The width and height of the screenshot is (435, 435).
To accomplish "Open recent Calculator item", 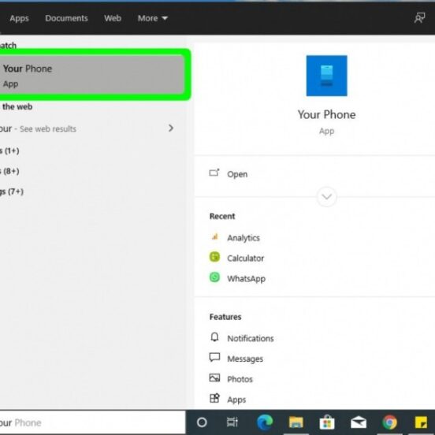I will click(x=245, y=258).
